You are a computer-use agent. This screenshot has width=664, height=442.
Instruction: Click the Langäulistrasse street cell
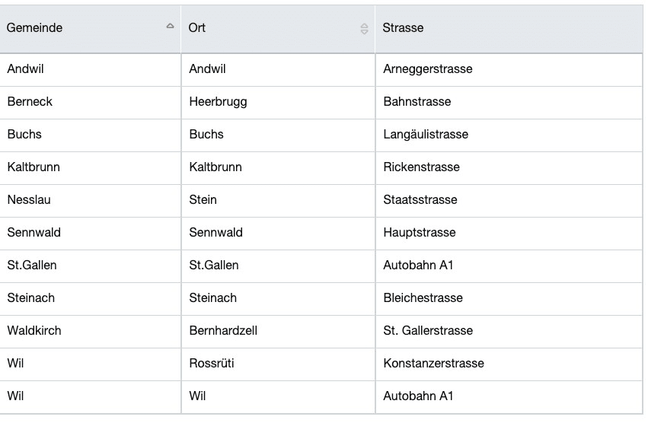(x=509, y=135)
